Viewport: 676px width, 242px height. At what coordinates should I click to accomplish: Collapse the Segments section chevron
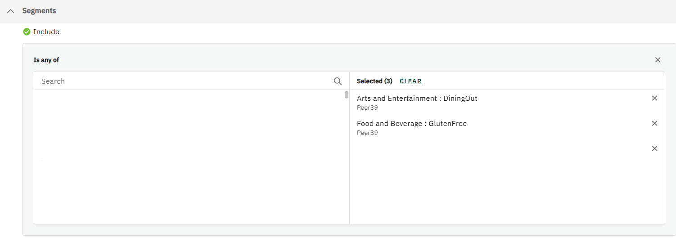pyautogui.click(x=11, y=11)
